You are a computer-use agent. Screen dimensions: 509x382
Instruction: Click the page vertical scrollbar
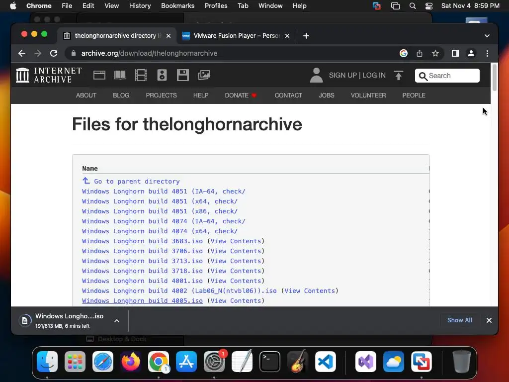(x=495, y=78)
